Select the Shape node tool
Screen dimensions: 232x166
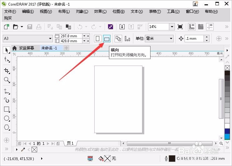[x=7, y=59]
